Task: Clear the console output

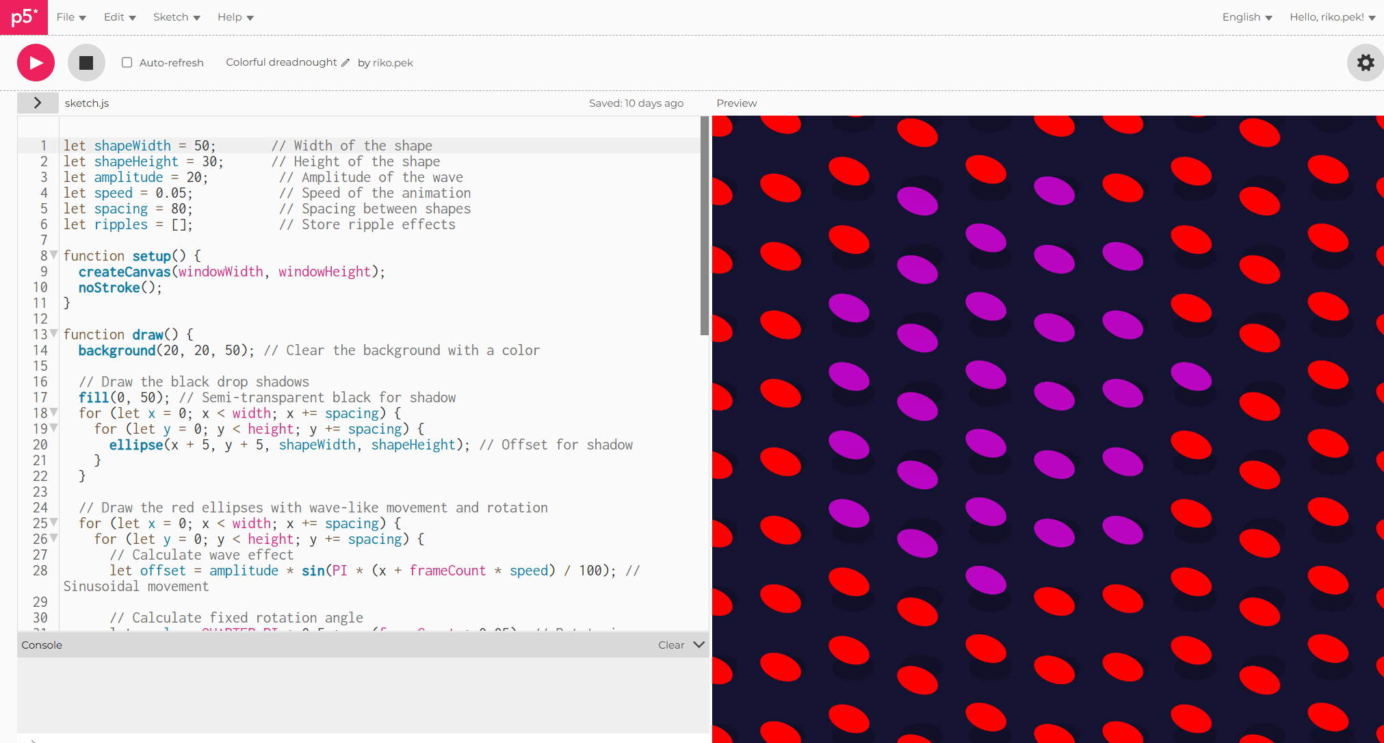Action: (671, 645)
